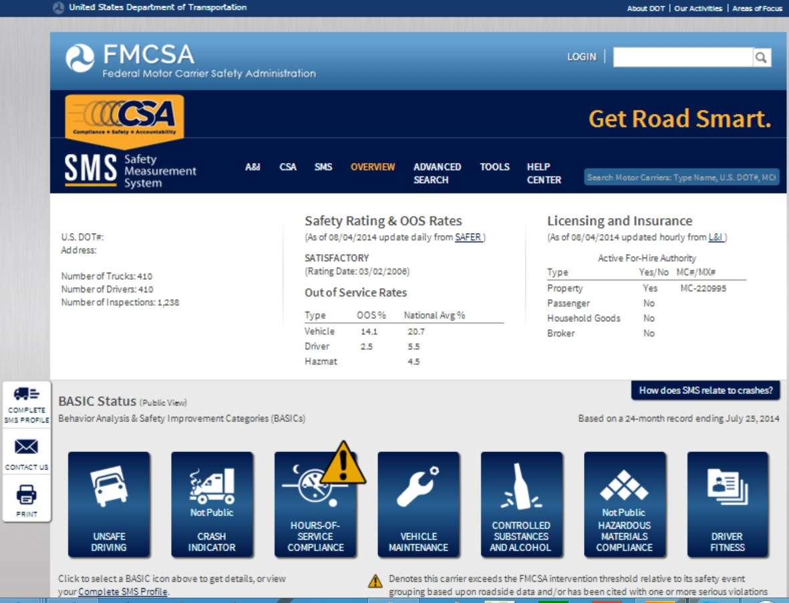Click the Search Motor Carriers input field
789x603 pixels.
point(681,177)
